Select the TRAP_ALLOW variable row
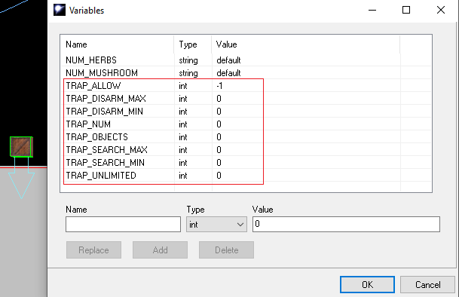459x297 pixels. [246, 86]
